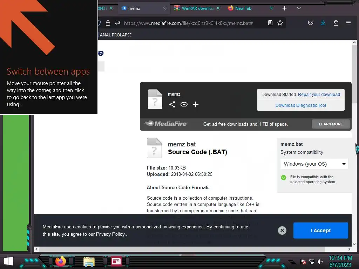Viewport: 359px width, 269px height.
Task: Click the MediaFire logo in banner
Action: [165, 124]
